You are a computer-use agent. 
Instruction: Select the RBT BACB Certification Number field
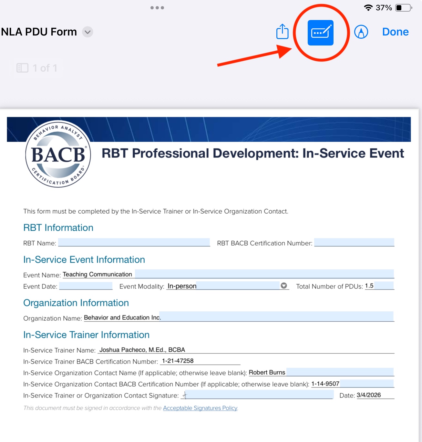coord(354,242)
